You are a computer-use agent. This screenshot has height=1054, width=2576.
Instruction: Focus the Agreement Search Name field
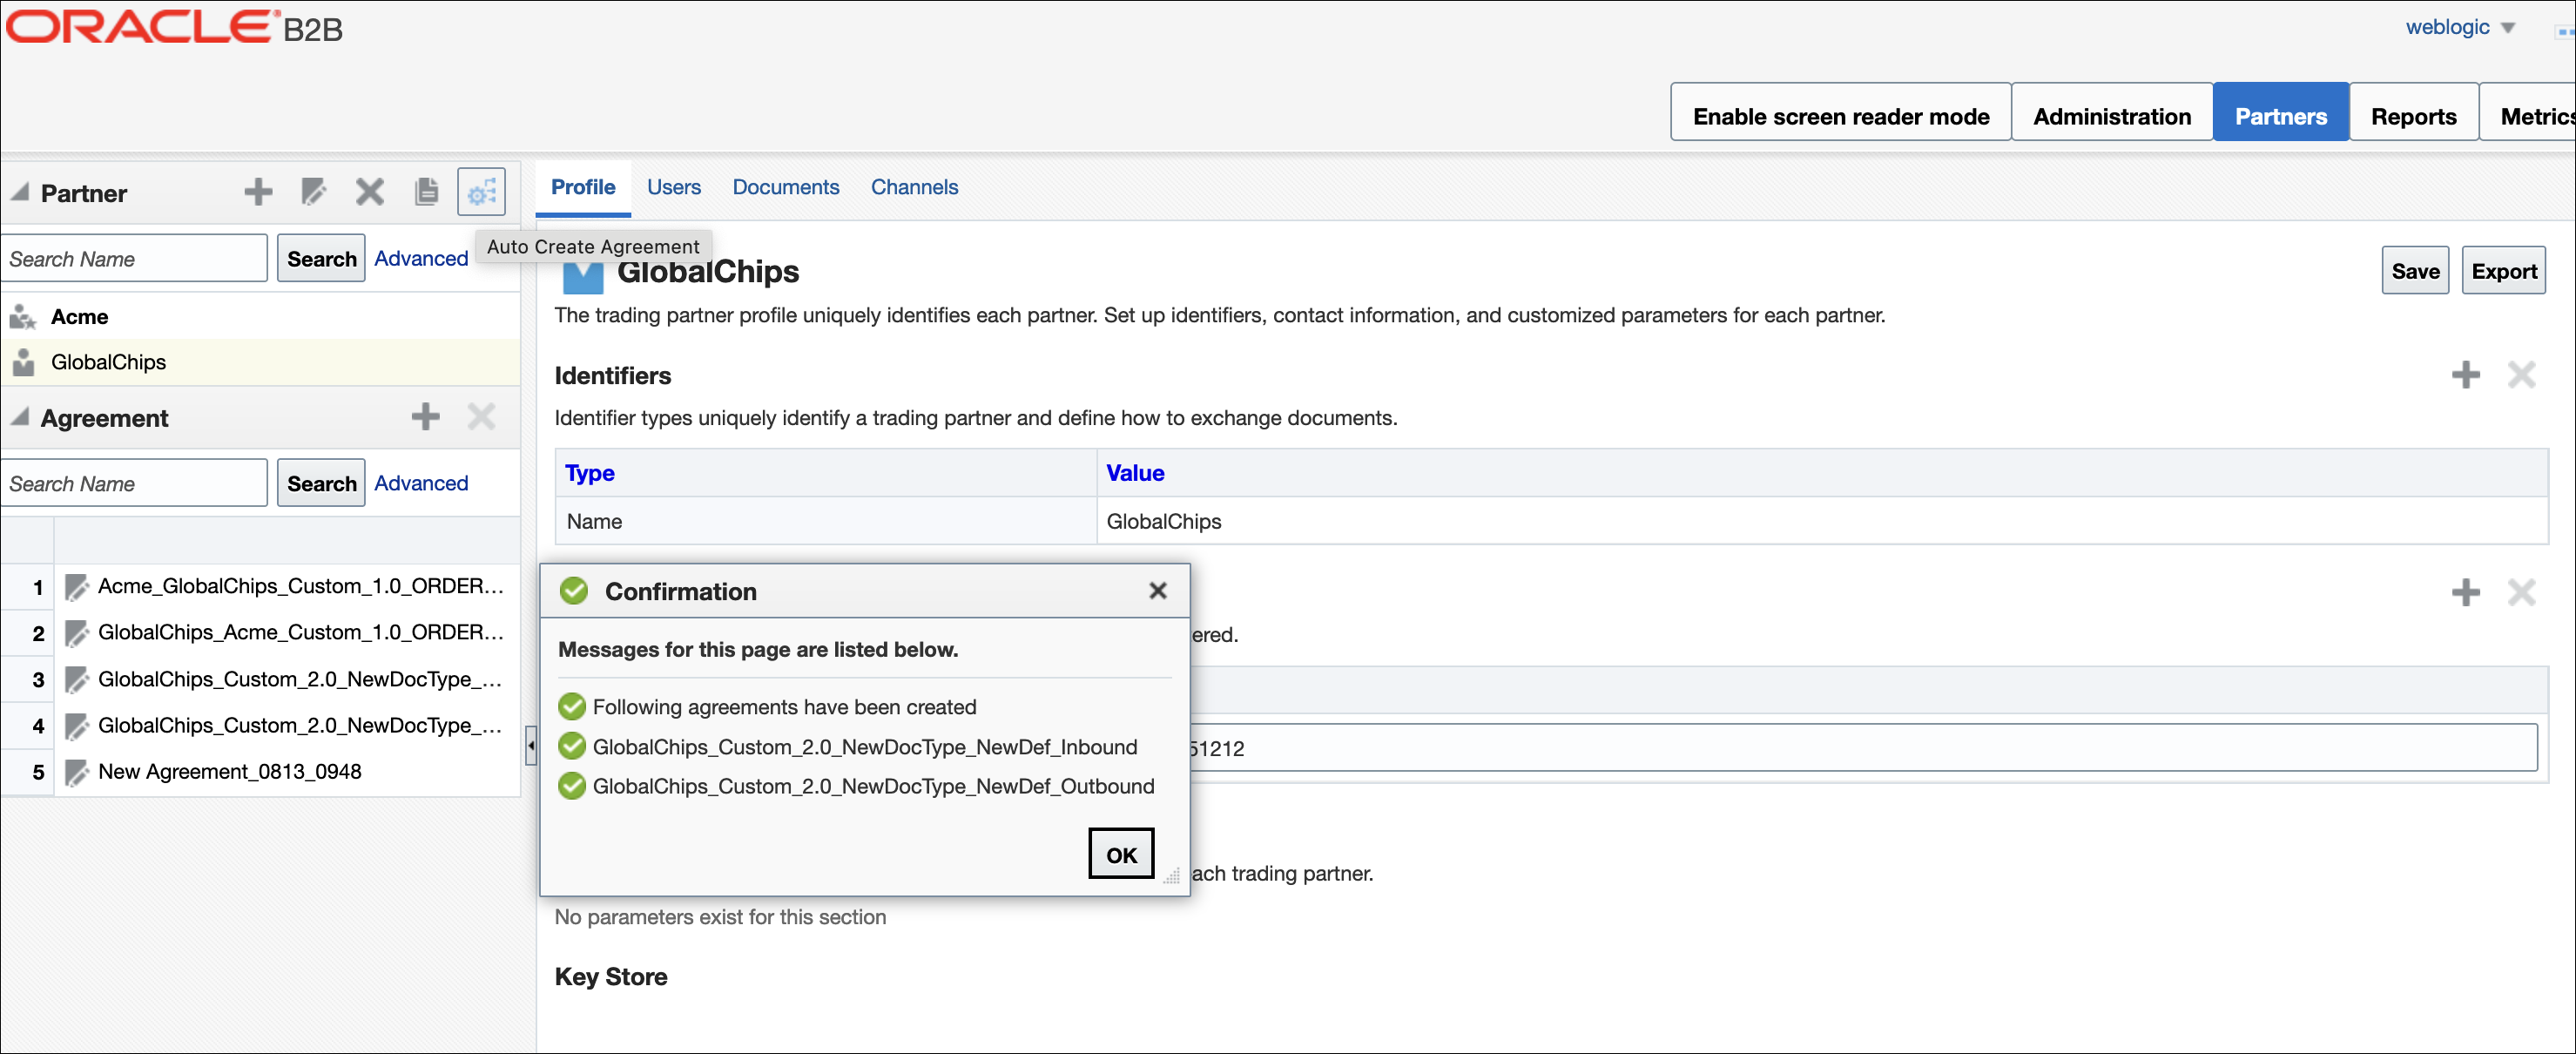pos(134,484)
